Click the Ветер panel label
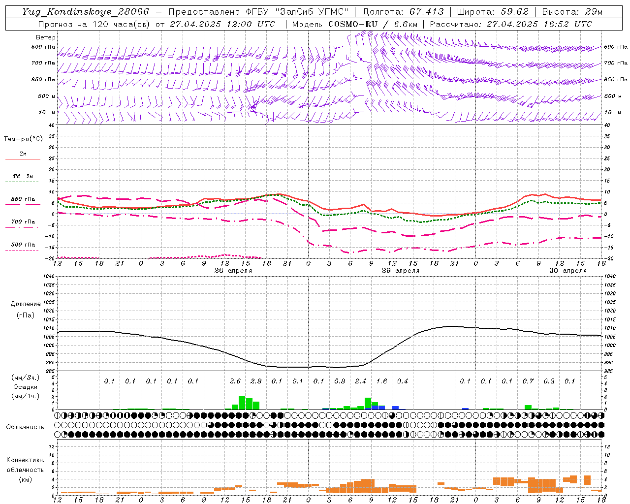This screenshot has width=630, height=504. tap(46, 37)
